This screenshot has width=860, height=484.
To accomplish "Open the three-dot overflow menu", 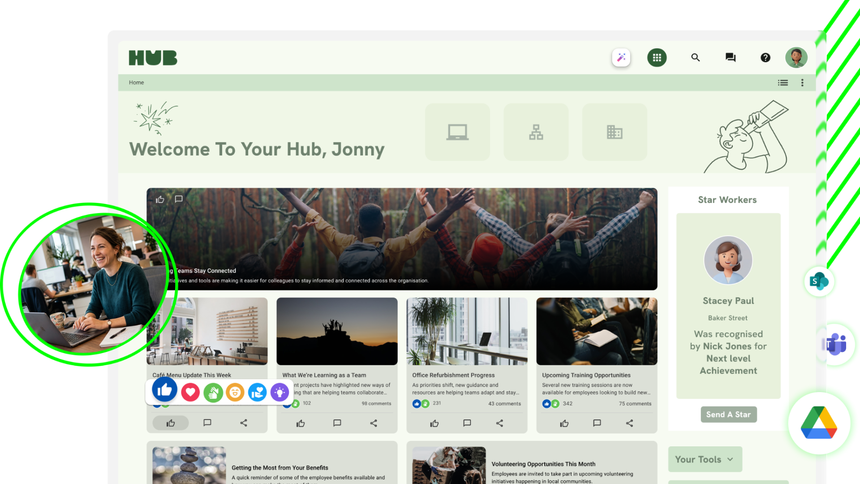I will 802,82.
